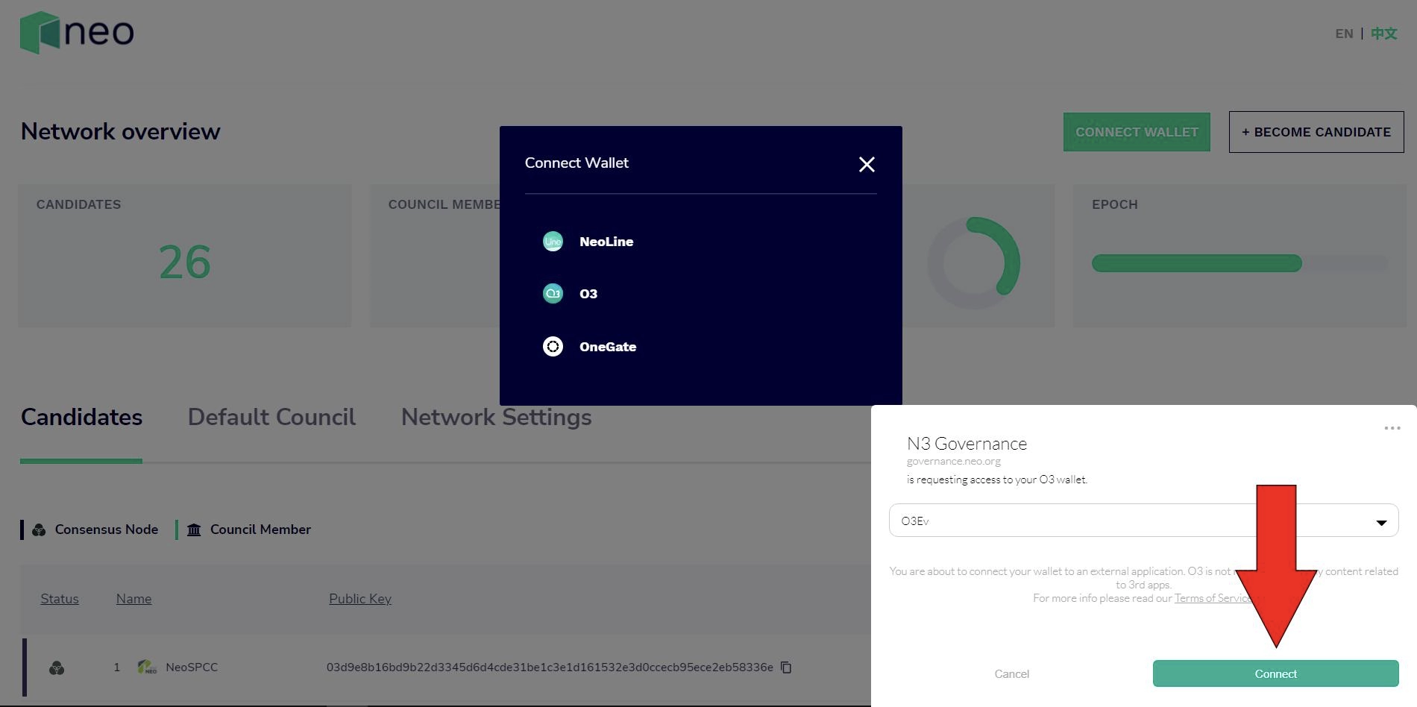Click the Council Member building icon
This screenshot has width=1417, height=707.
tap(194, 530)
